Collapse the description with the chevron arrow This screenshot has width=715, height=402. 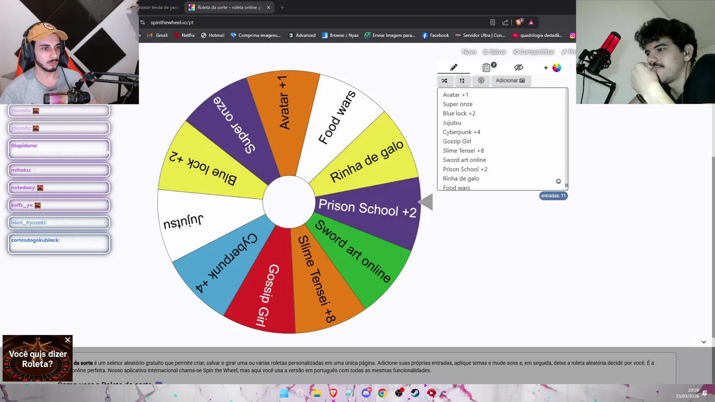(703, 342)
